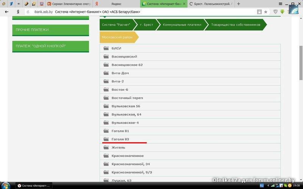Open the Васнецовский folder
This screenshot has height=189, width=303.
pyautogui.click(x=190, y=56)
